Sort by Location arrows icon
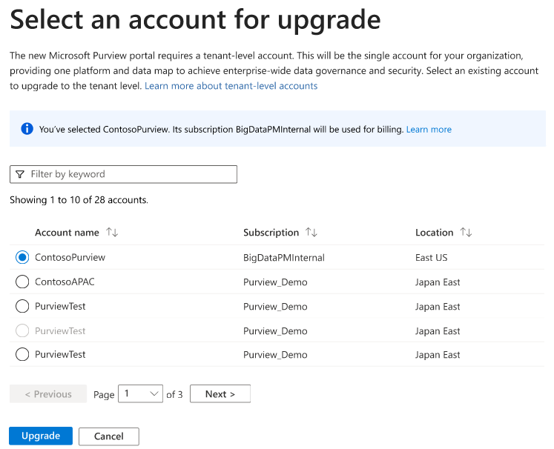554x449 pixels. point(466,232)
